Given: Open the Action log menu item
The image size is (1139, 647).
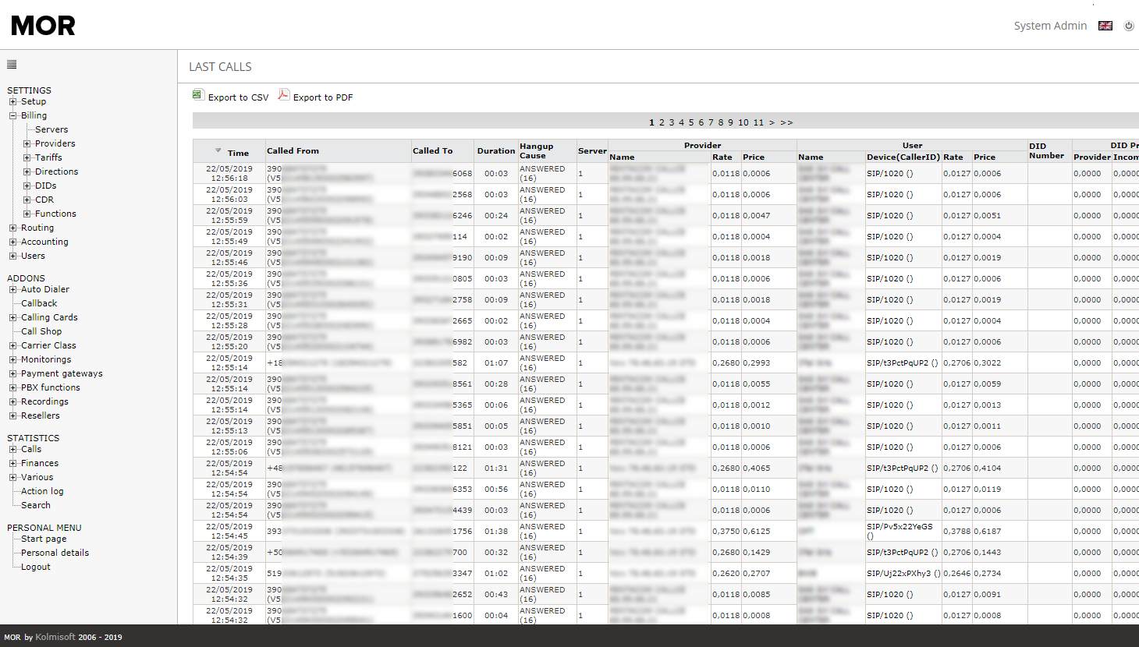Looking at the screenshot, I should coord(42,491).
